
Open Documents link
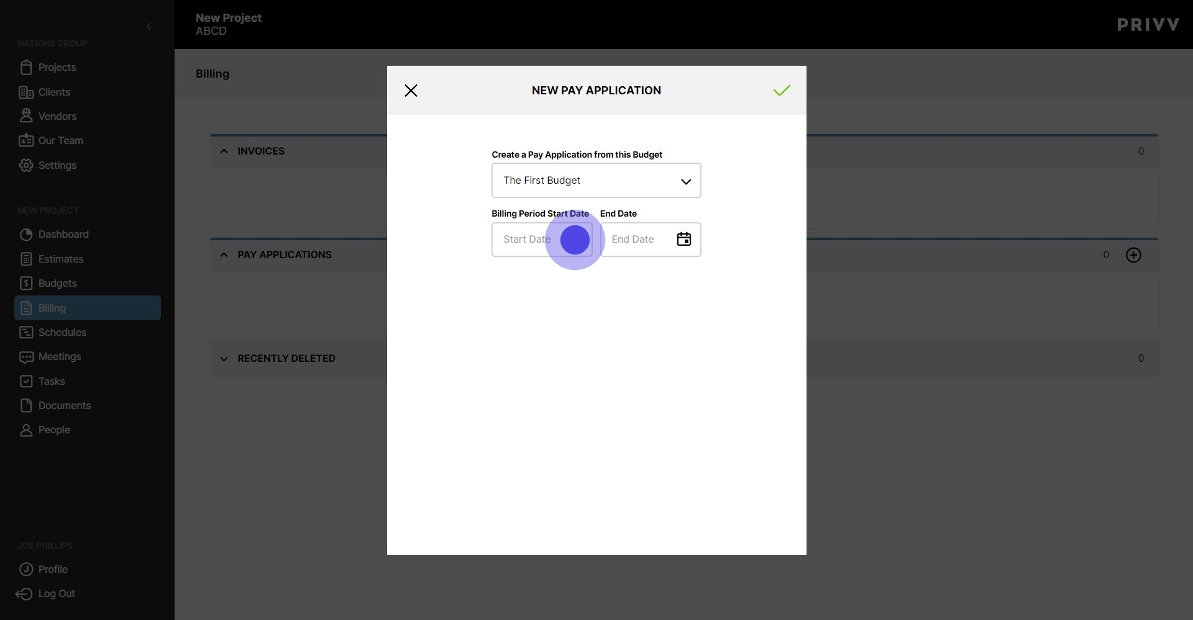[x=65, y=405]
